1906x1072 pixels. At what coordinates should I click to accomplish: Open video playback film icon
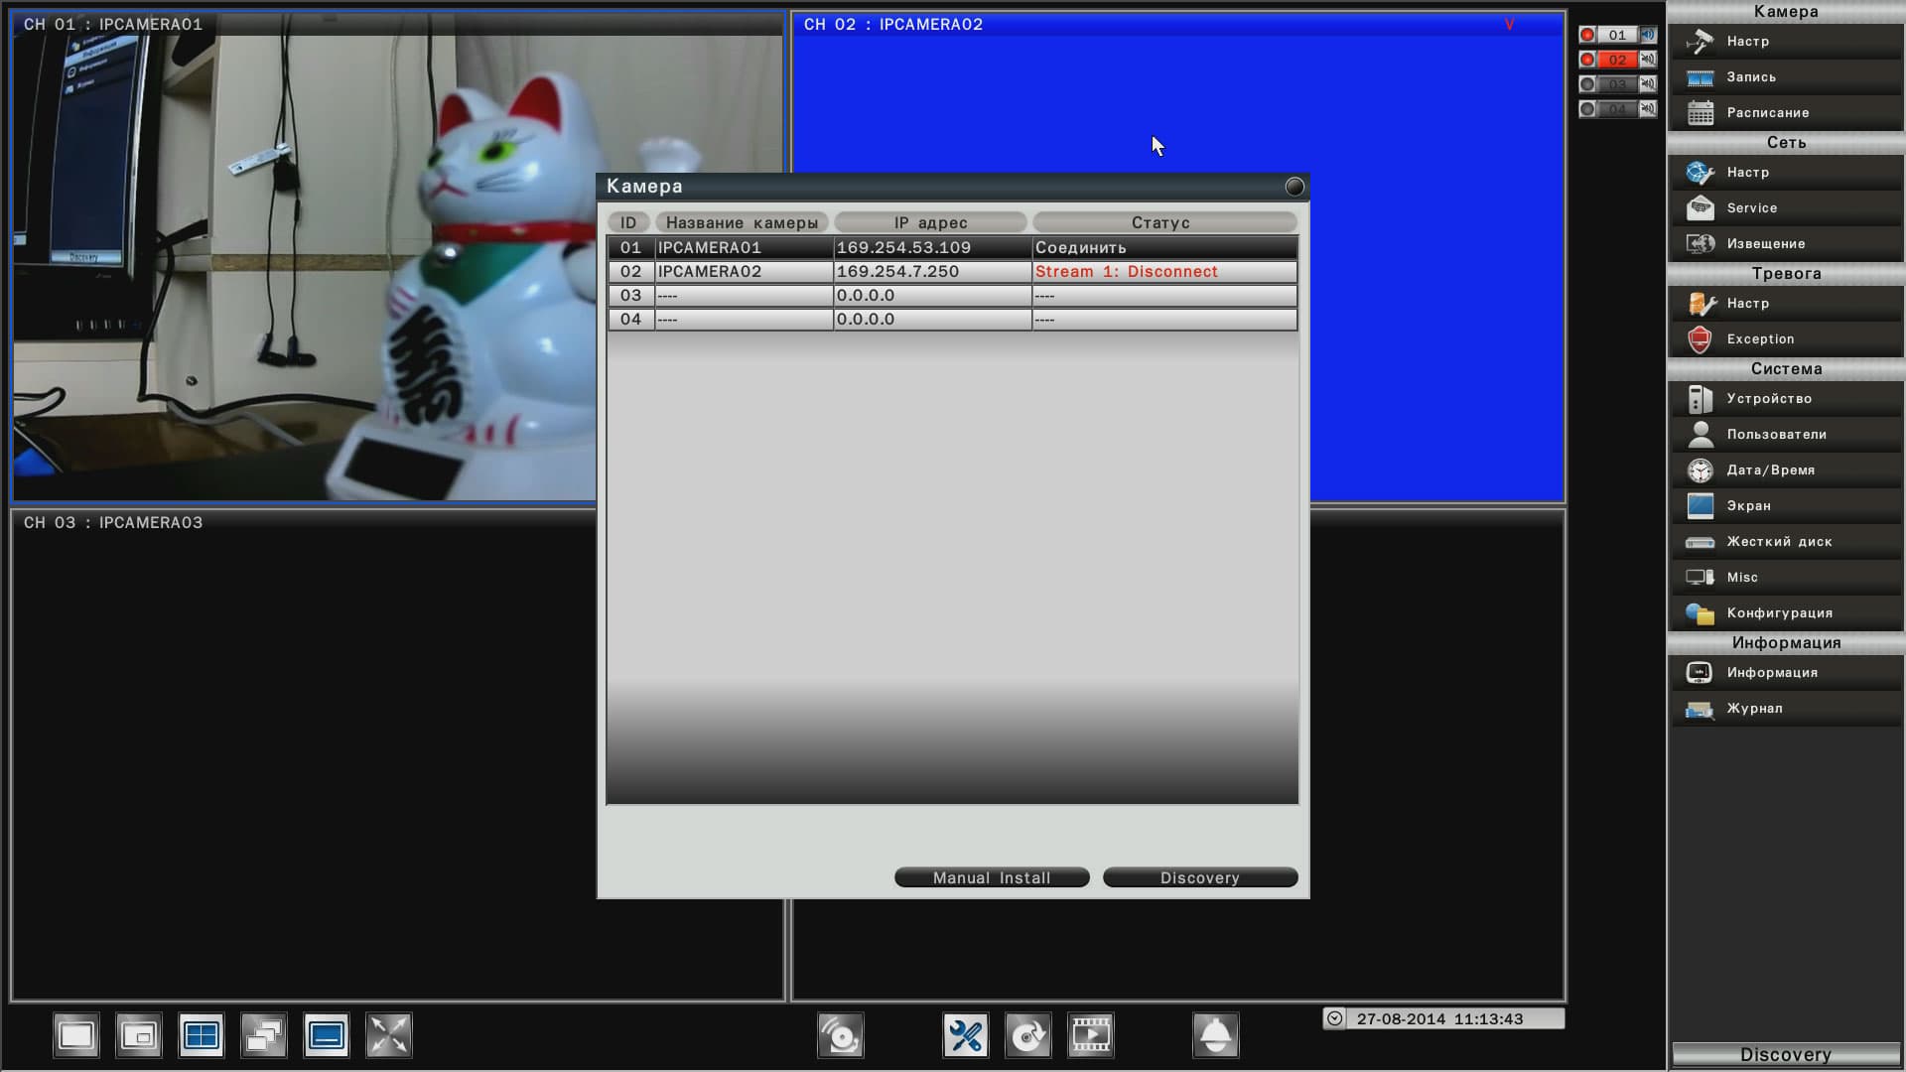pyautogui.click(x=1090, y=1036)
